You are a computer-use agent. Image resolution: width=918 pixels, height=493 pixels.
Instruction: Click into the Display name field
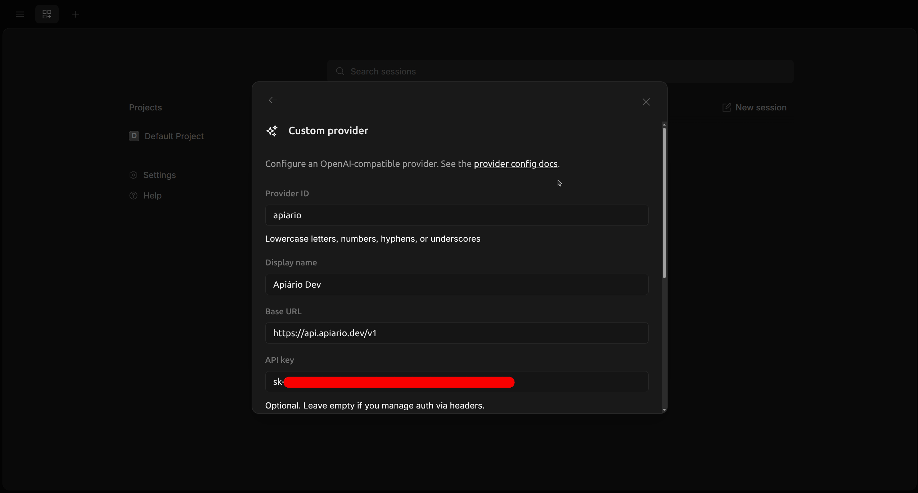coord(457,284)
